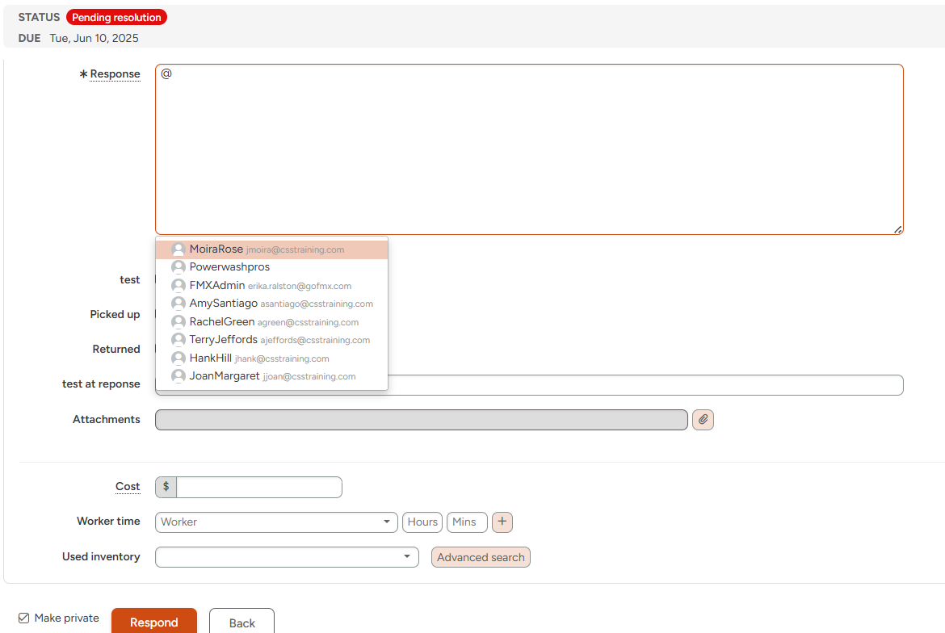
Task: Click the avatar icon beside Powerwashpros
Action: (178, 267)
